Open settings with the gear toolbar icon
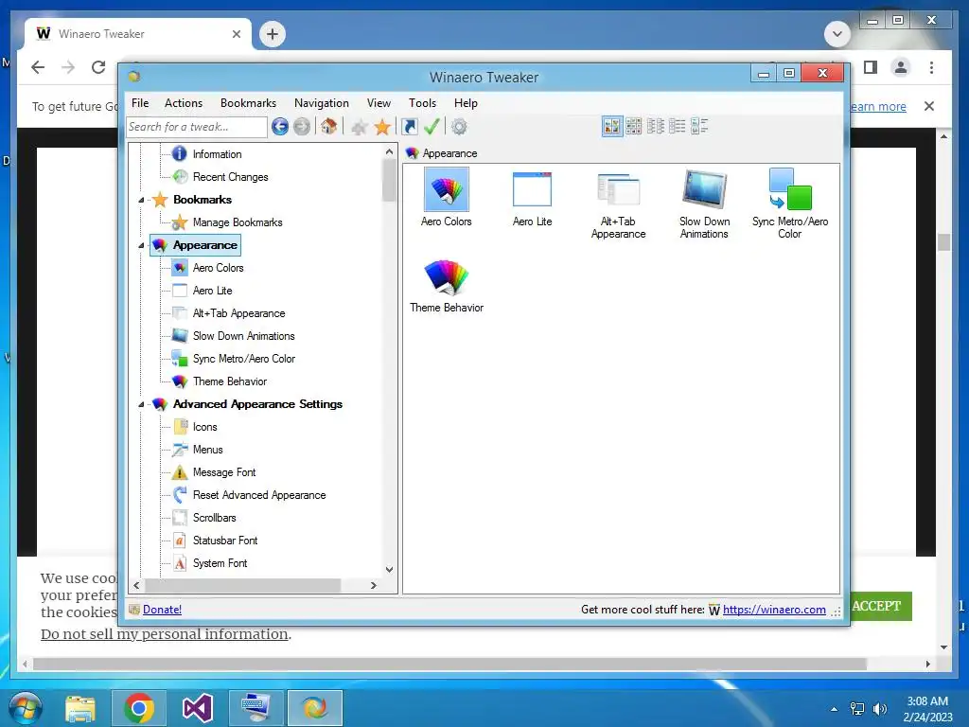 459,127
